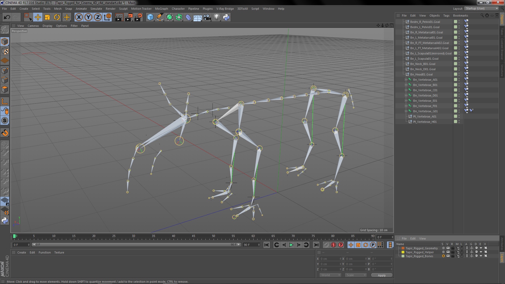Open the World coordinate system dropdown
This screenshot has width=505, height=284.
pyautogui.click(x=330, y=275)
